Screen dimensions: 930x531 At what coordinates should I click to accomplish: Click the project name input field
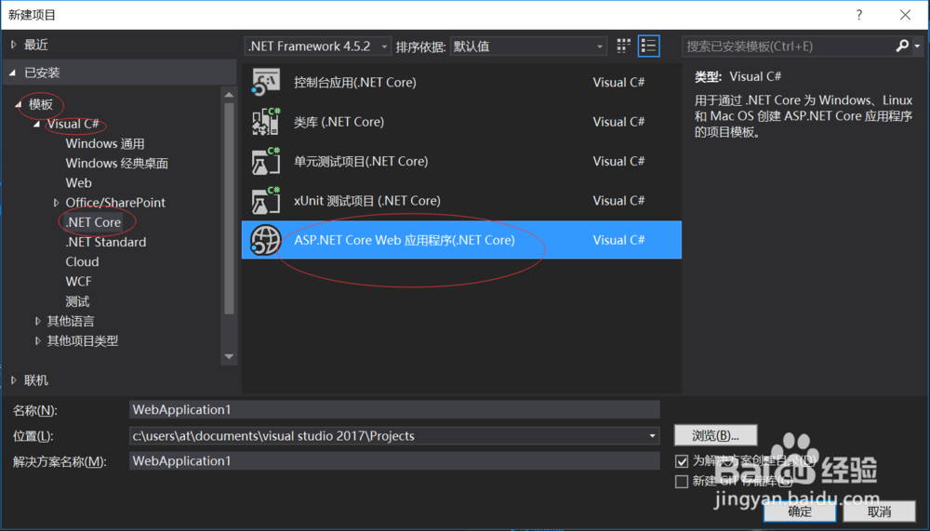(394, 409)
